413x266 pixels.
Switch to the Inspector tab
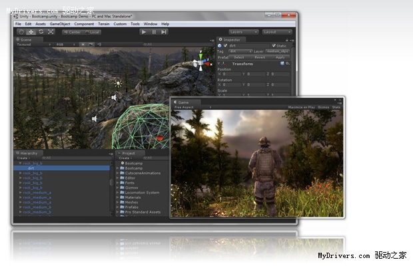pos(231,40)
